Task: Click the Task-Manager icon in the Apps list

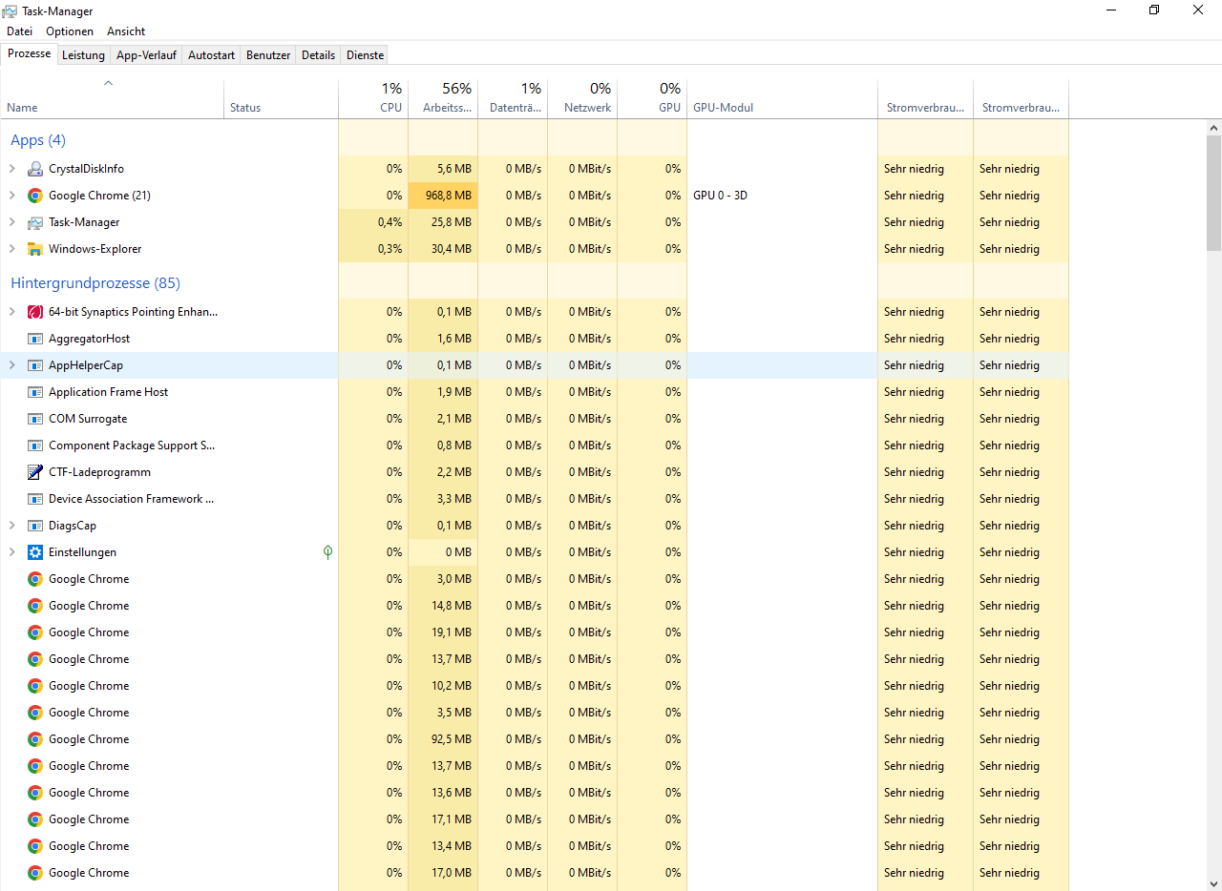Action: (x=35, y=222)
